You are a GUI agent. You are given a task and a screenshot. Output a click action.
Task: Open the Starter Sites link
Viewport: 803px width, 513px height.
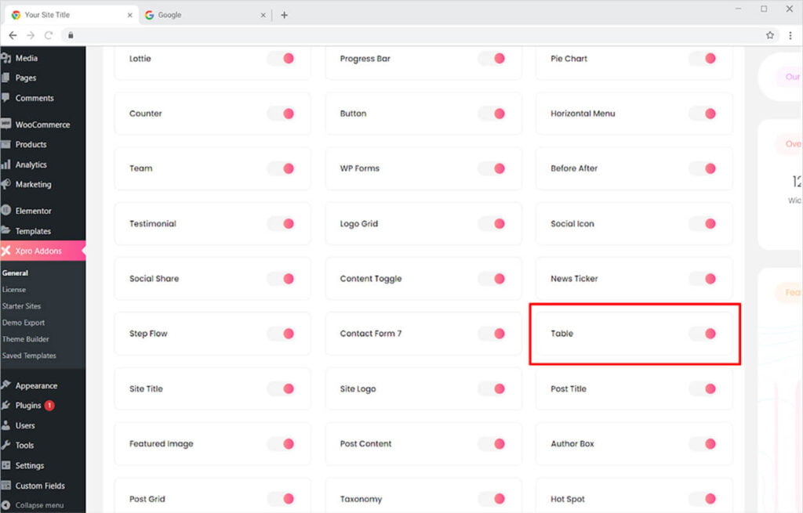click(22, 306)
